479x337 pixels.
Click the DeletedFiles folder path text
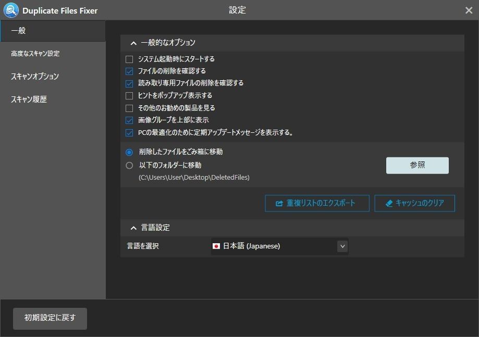(194, 177)
